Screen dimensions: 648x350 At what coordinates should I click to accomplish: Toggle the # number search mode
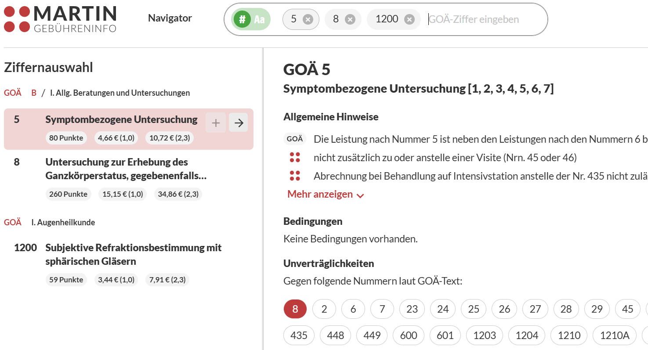(x=242, y=19)
